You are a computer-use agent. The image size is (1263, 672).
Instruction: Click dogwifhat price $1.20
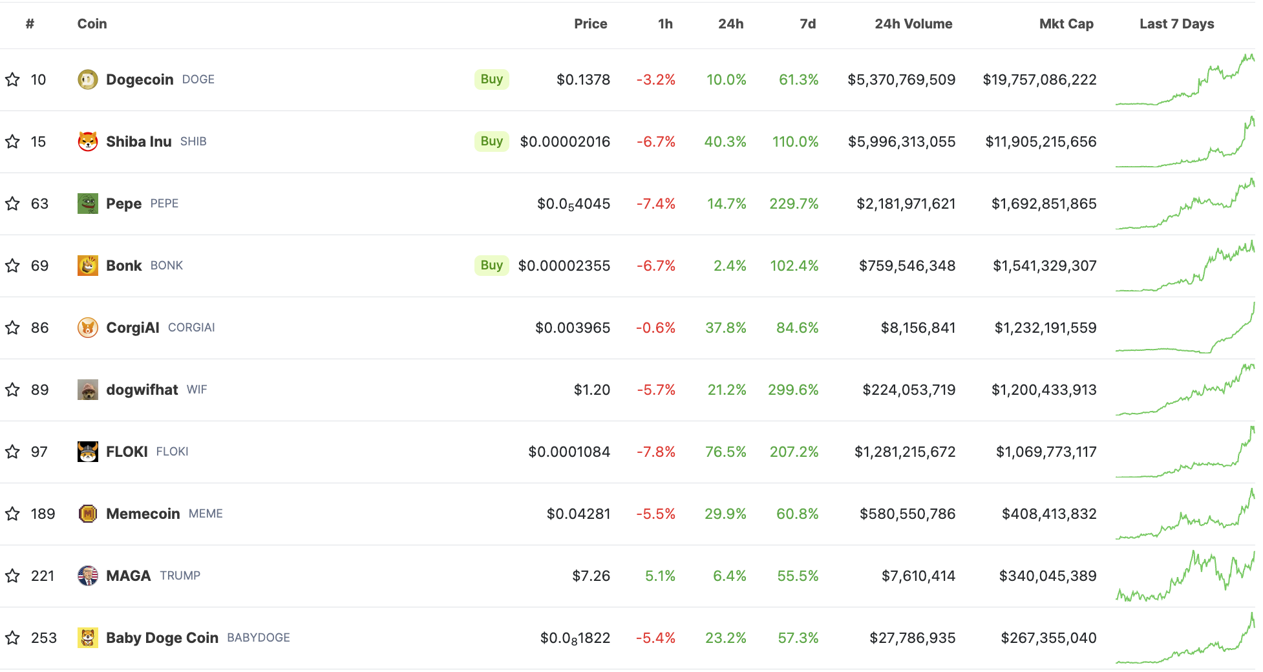pyautogui.click(x=592, y=390)
